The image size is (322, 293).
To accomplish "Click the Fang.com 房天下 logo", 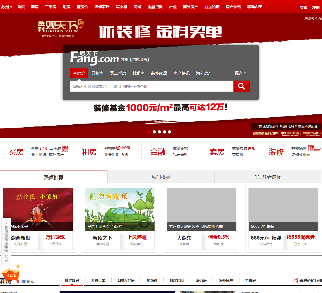I will [x=94, y=58].
